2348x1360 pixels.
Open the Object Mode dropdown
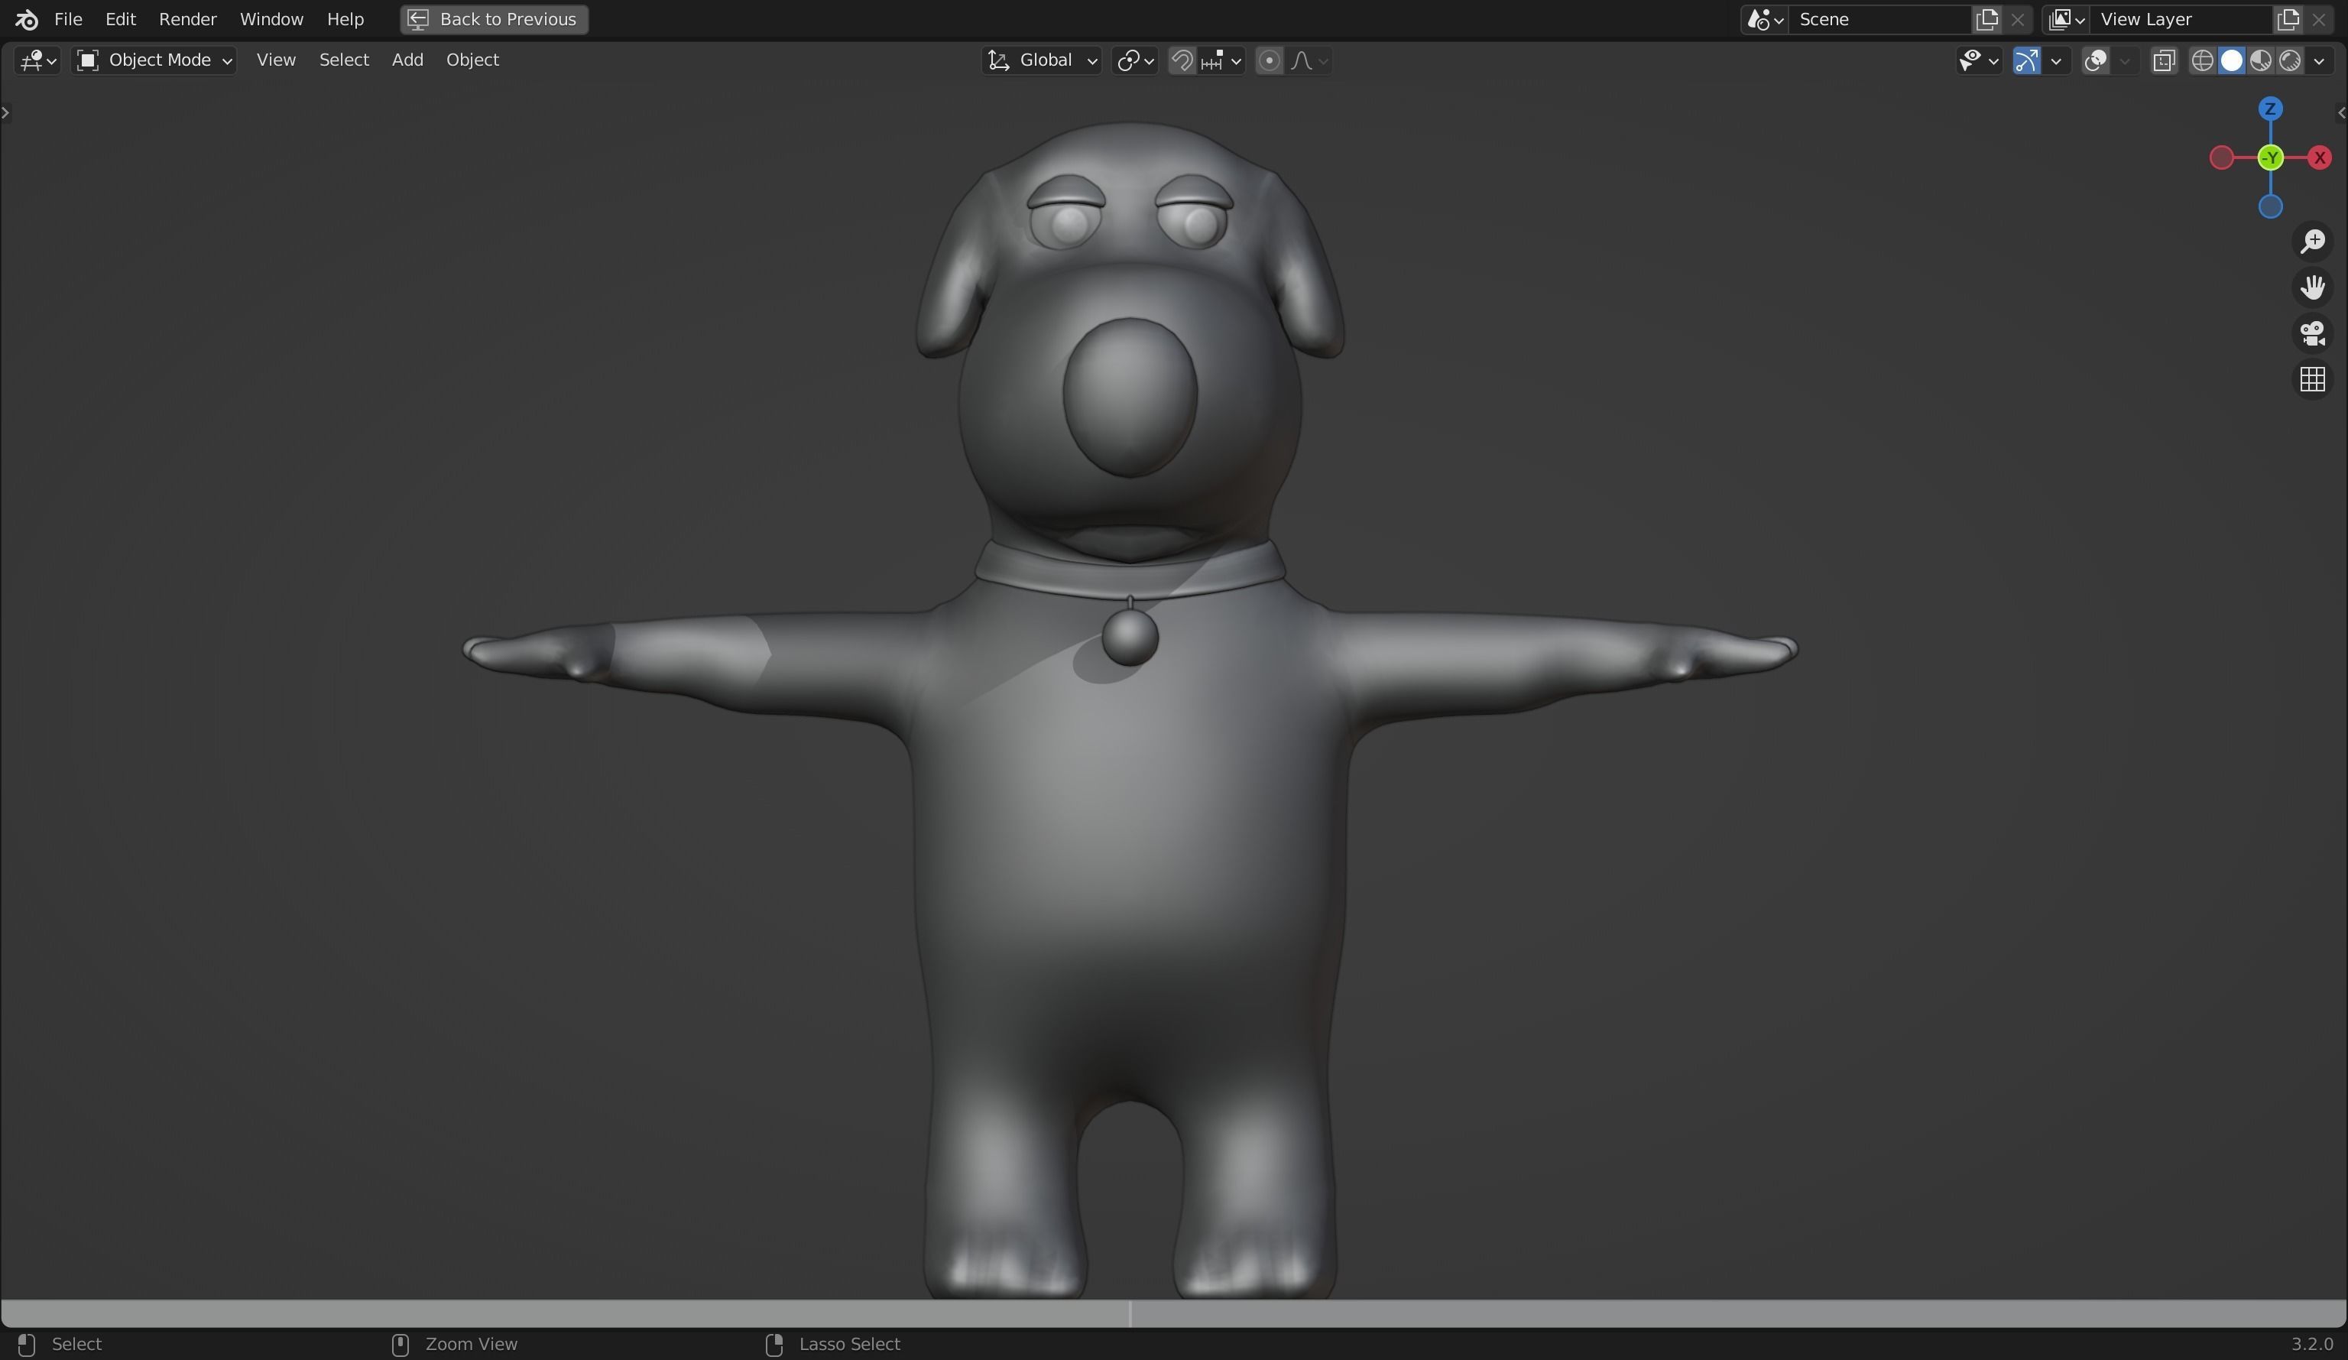[x=154, y=60]
